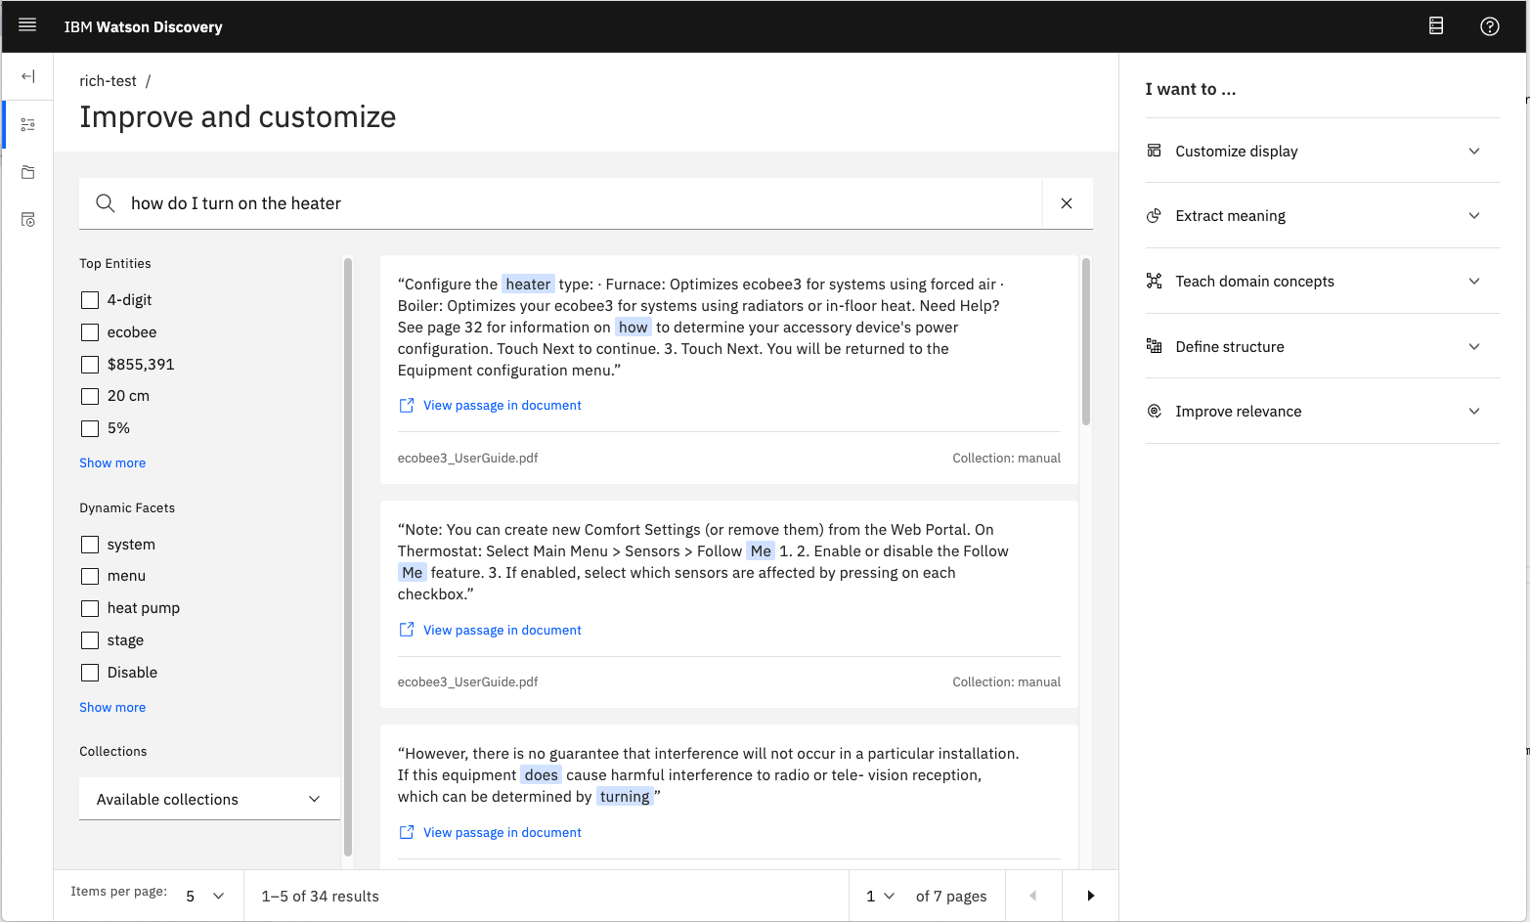The height and width of the screenshot is (922, 1530).
Task: Clear the search query with X
Action: click(1067, 203)
